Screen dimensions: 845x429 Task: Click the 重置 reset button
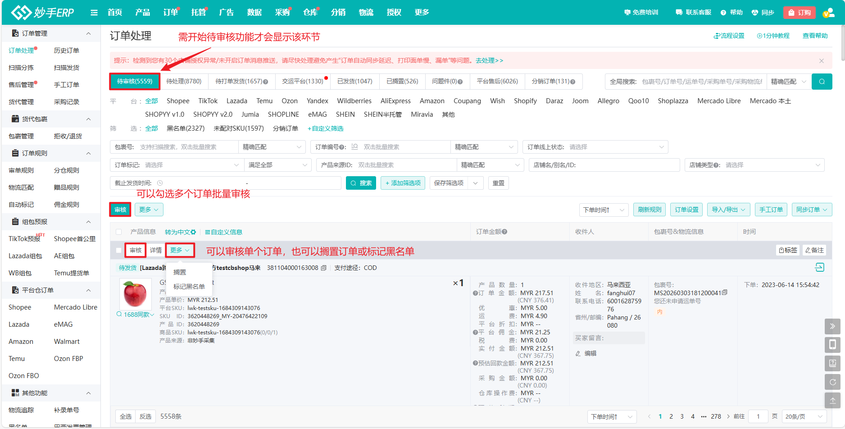(499, 183)
